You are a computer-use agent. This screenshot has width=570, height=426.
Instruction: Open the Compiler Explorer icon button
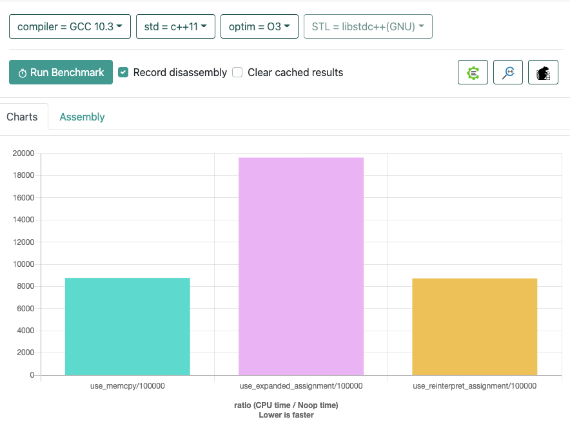tap(473, 72)
